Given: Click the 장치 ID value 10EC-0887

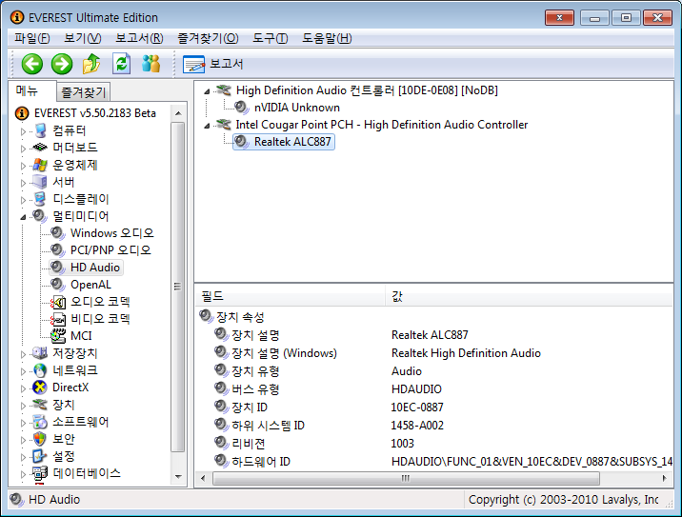Looking at the screenshot, I should coord(417,408).
